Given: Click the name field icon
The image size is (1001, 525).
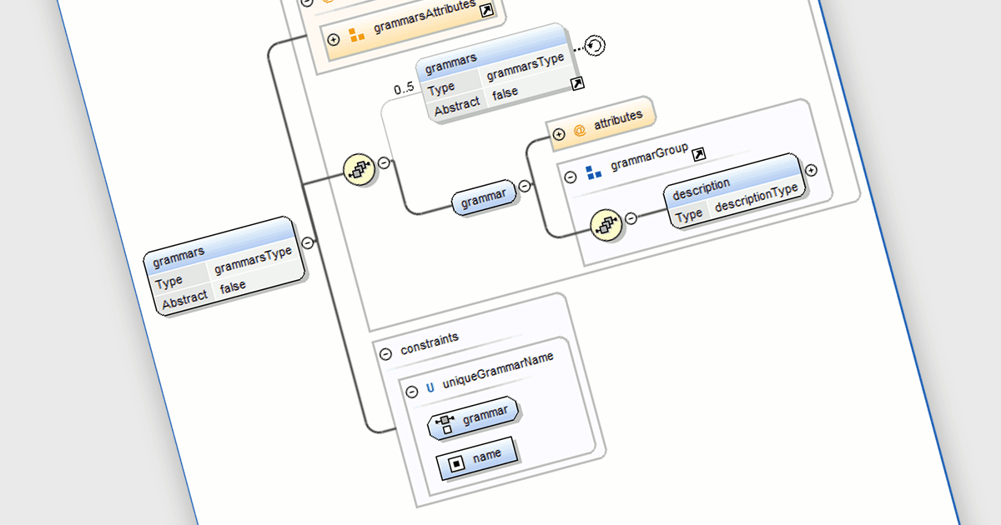Looking at the screenshot, I should coord(455,463).
